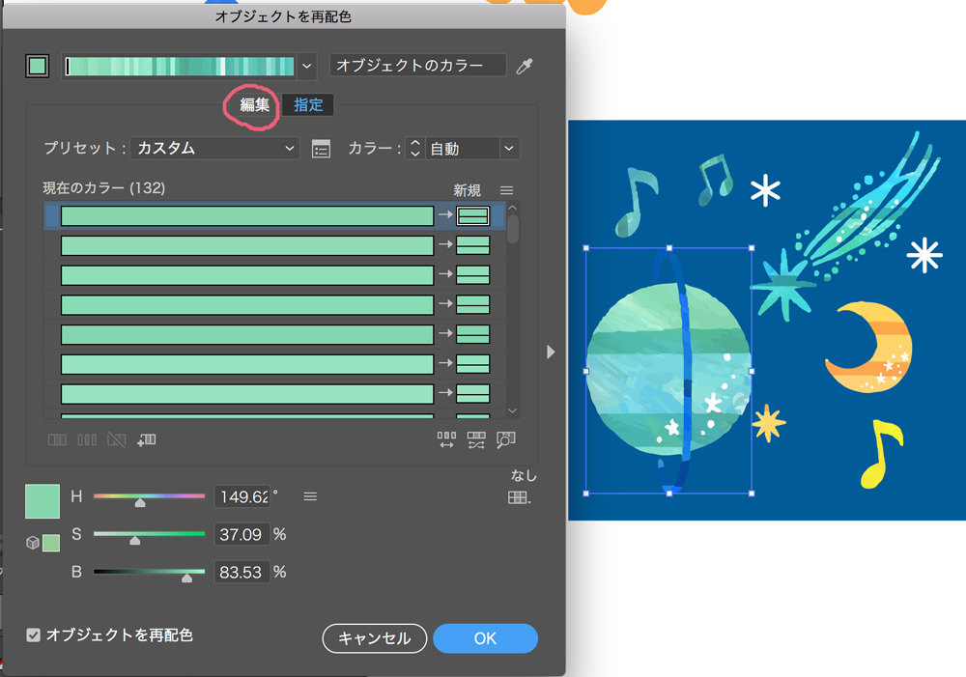Switch to the 指定 tab

[x=308, y=105]
